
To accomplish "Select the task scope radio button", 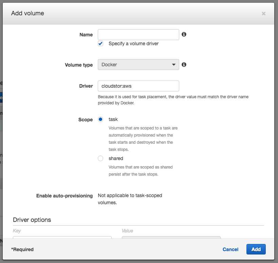I will 100,119.
